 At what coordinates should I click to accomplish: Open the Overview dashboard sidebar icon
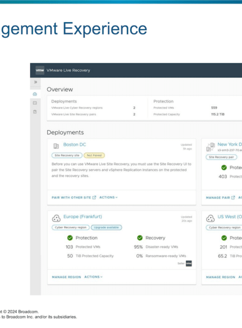coord(35,94)
